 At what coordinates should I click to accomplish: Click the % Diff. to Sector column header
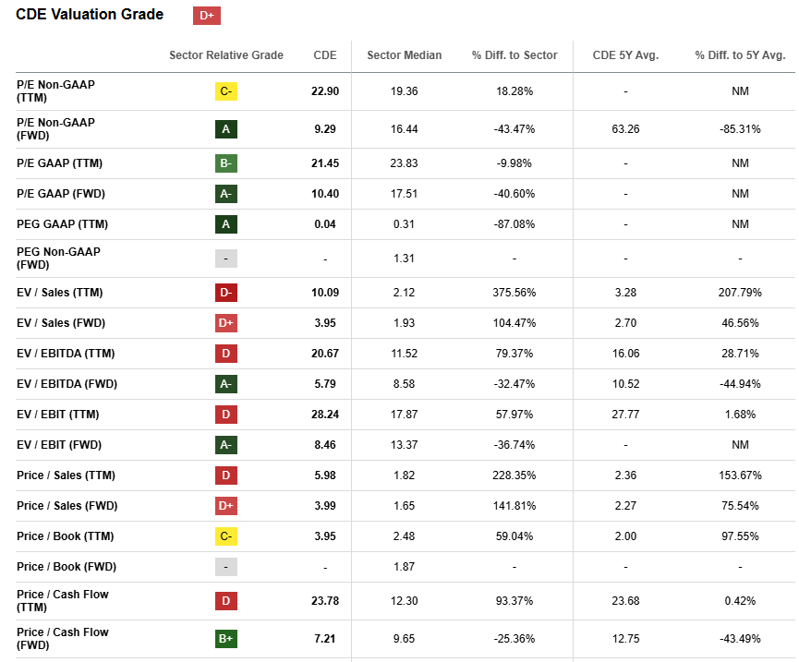(515, 55)
